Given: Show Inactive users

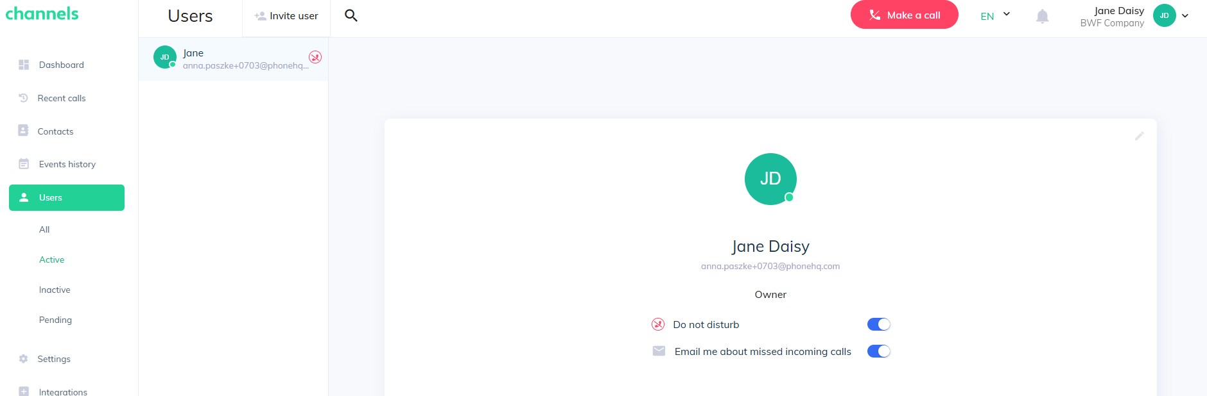Looking at the screenshot, I should [x=55, y=290].
